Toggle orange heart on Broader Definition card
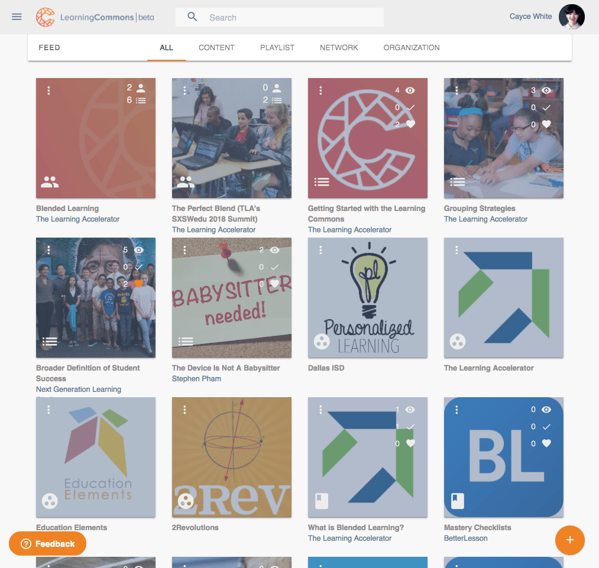Viewport: 599px width, 568px height. coord(139,284)
